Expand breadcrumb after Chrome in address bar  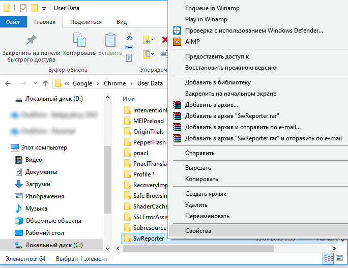pyautogui.click(x=131, y=83)
